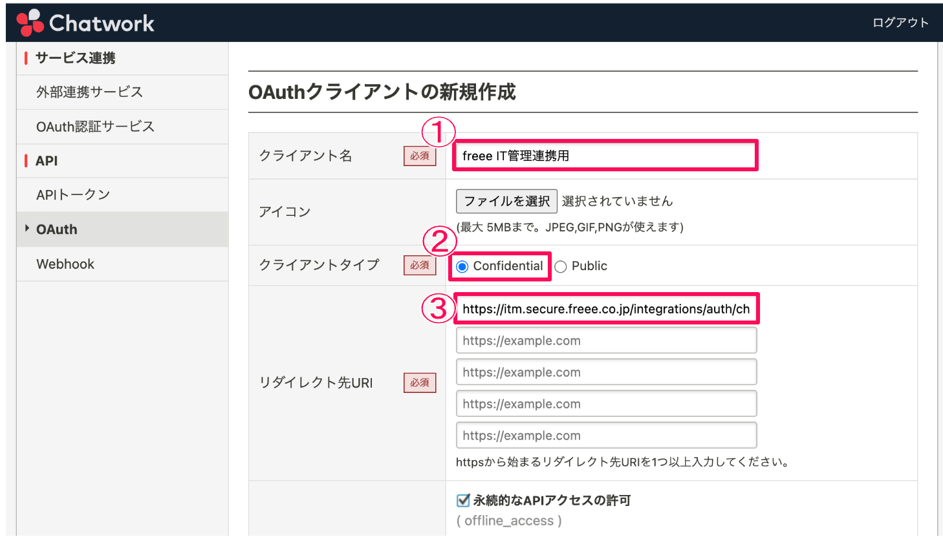
Task: Click the リダイレクト先URI label
Action: coord(316,383)
